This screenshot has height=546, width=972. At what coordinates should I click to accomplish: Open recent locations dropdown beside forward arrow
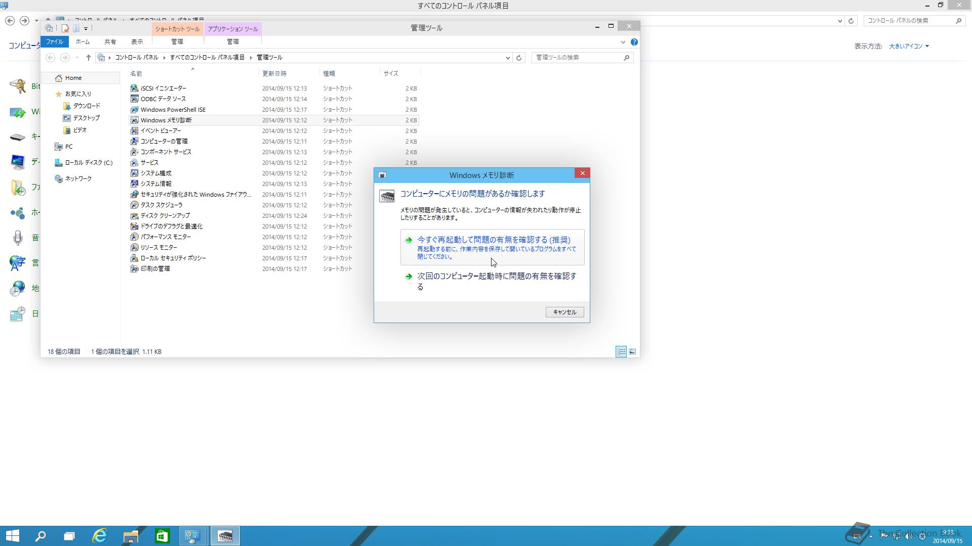coord(77,58)
